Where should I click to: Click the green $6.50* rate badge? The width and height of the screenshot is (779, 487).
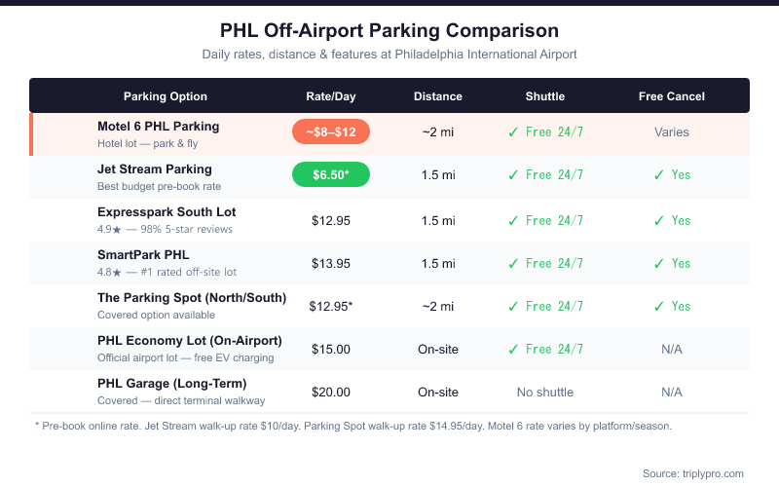coord(331,175)
